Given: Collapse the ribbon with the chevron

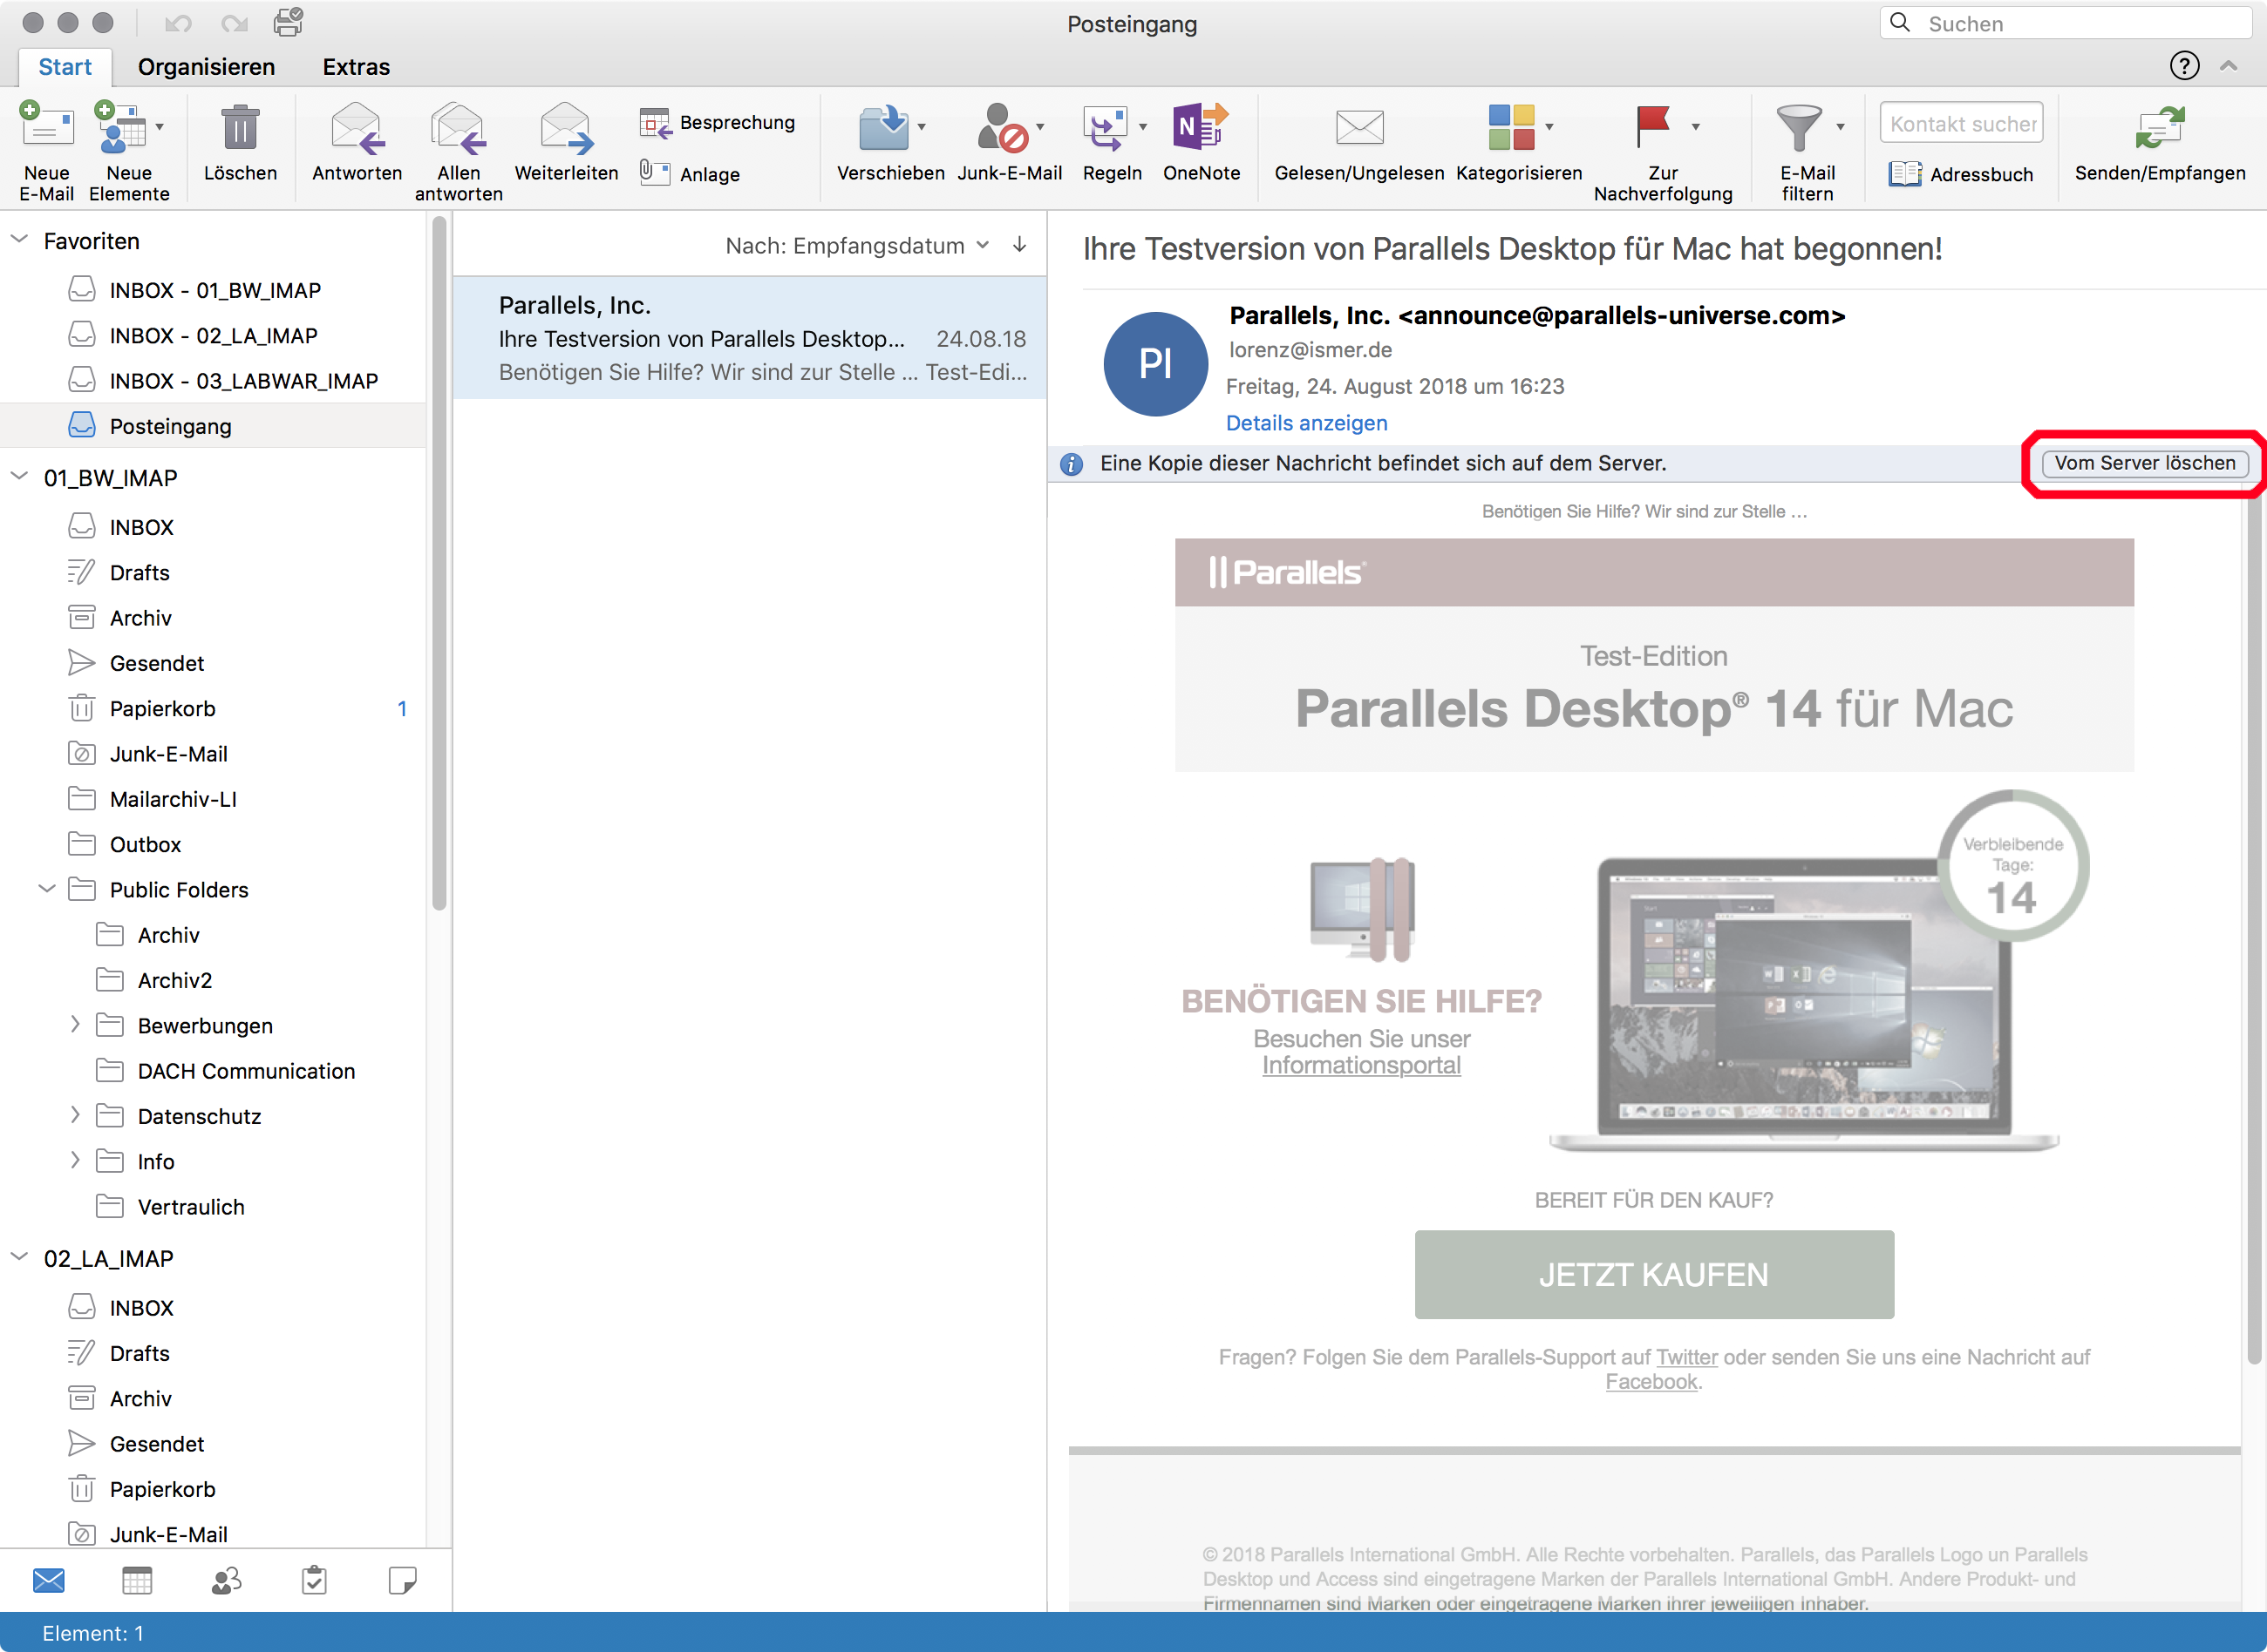Looking at the screenshot, I should [2229, 66].
